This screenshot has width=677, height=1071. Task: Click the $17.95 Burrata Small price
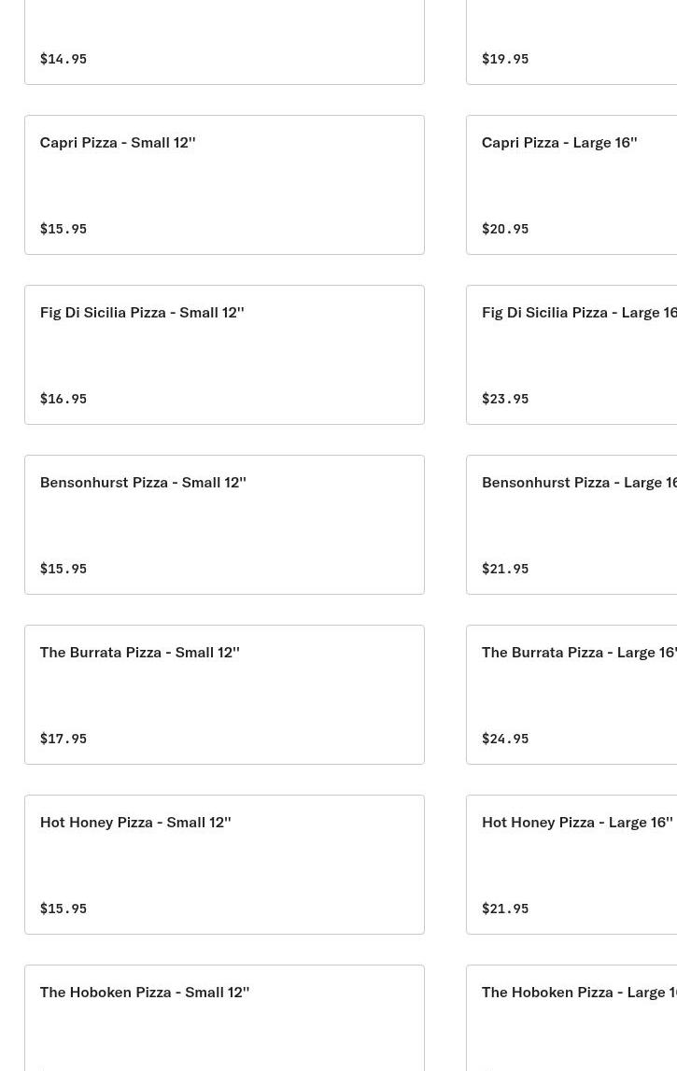tap(63, 739)
